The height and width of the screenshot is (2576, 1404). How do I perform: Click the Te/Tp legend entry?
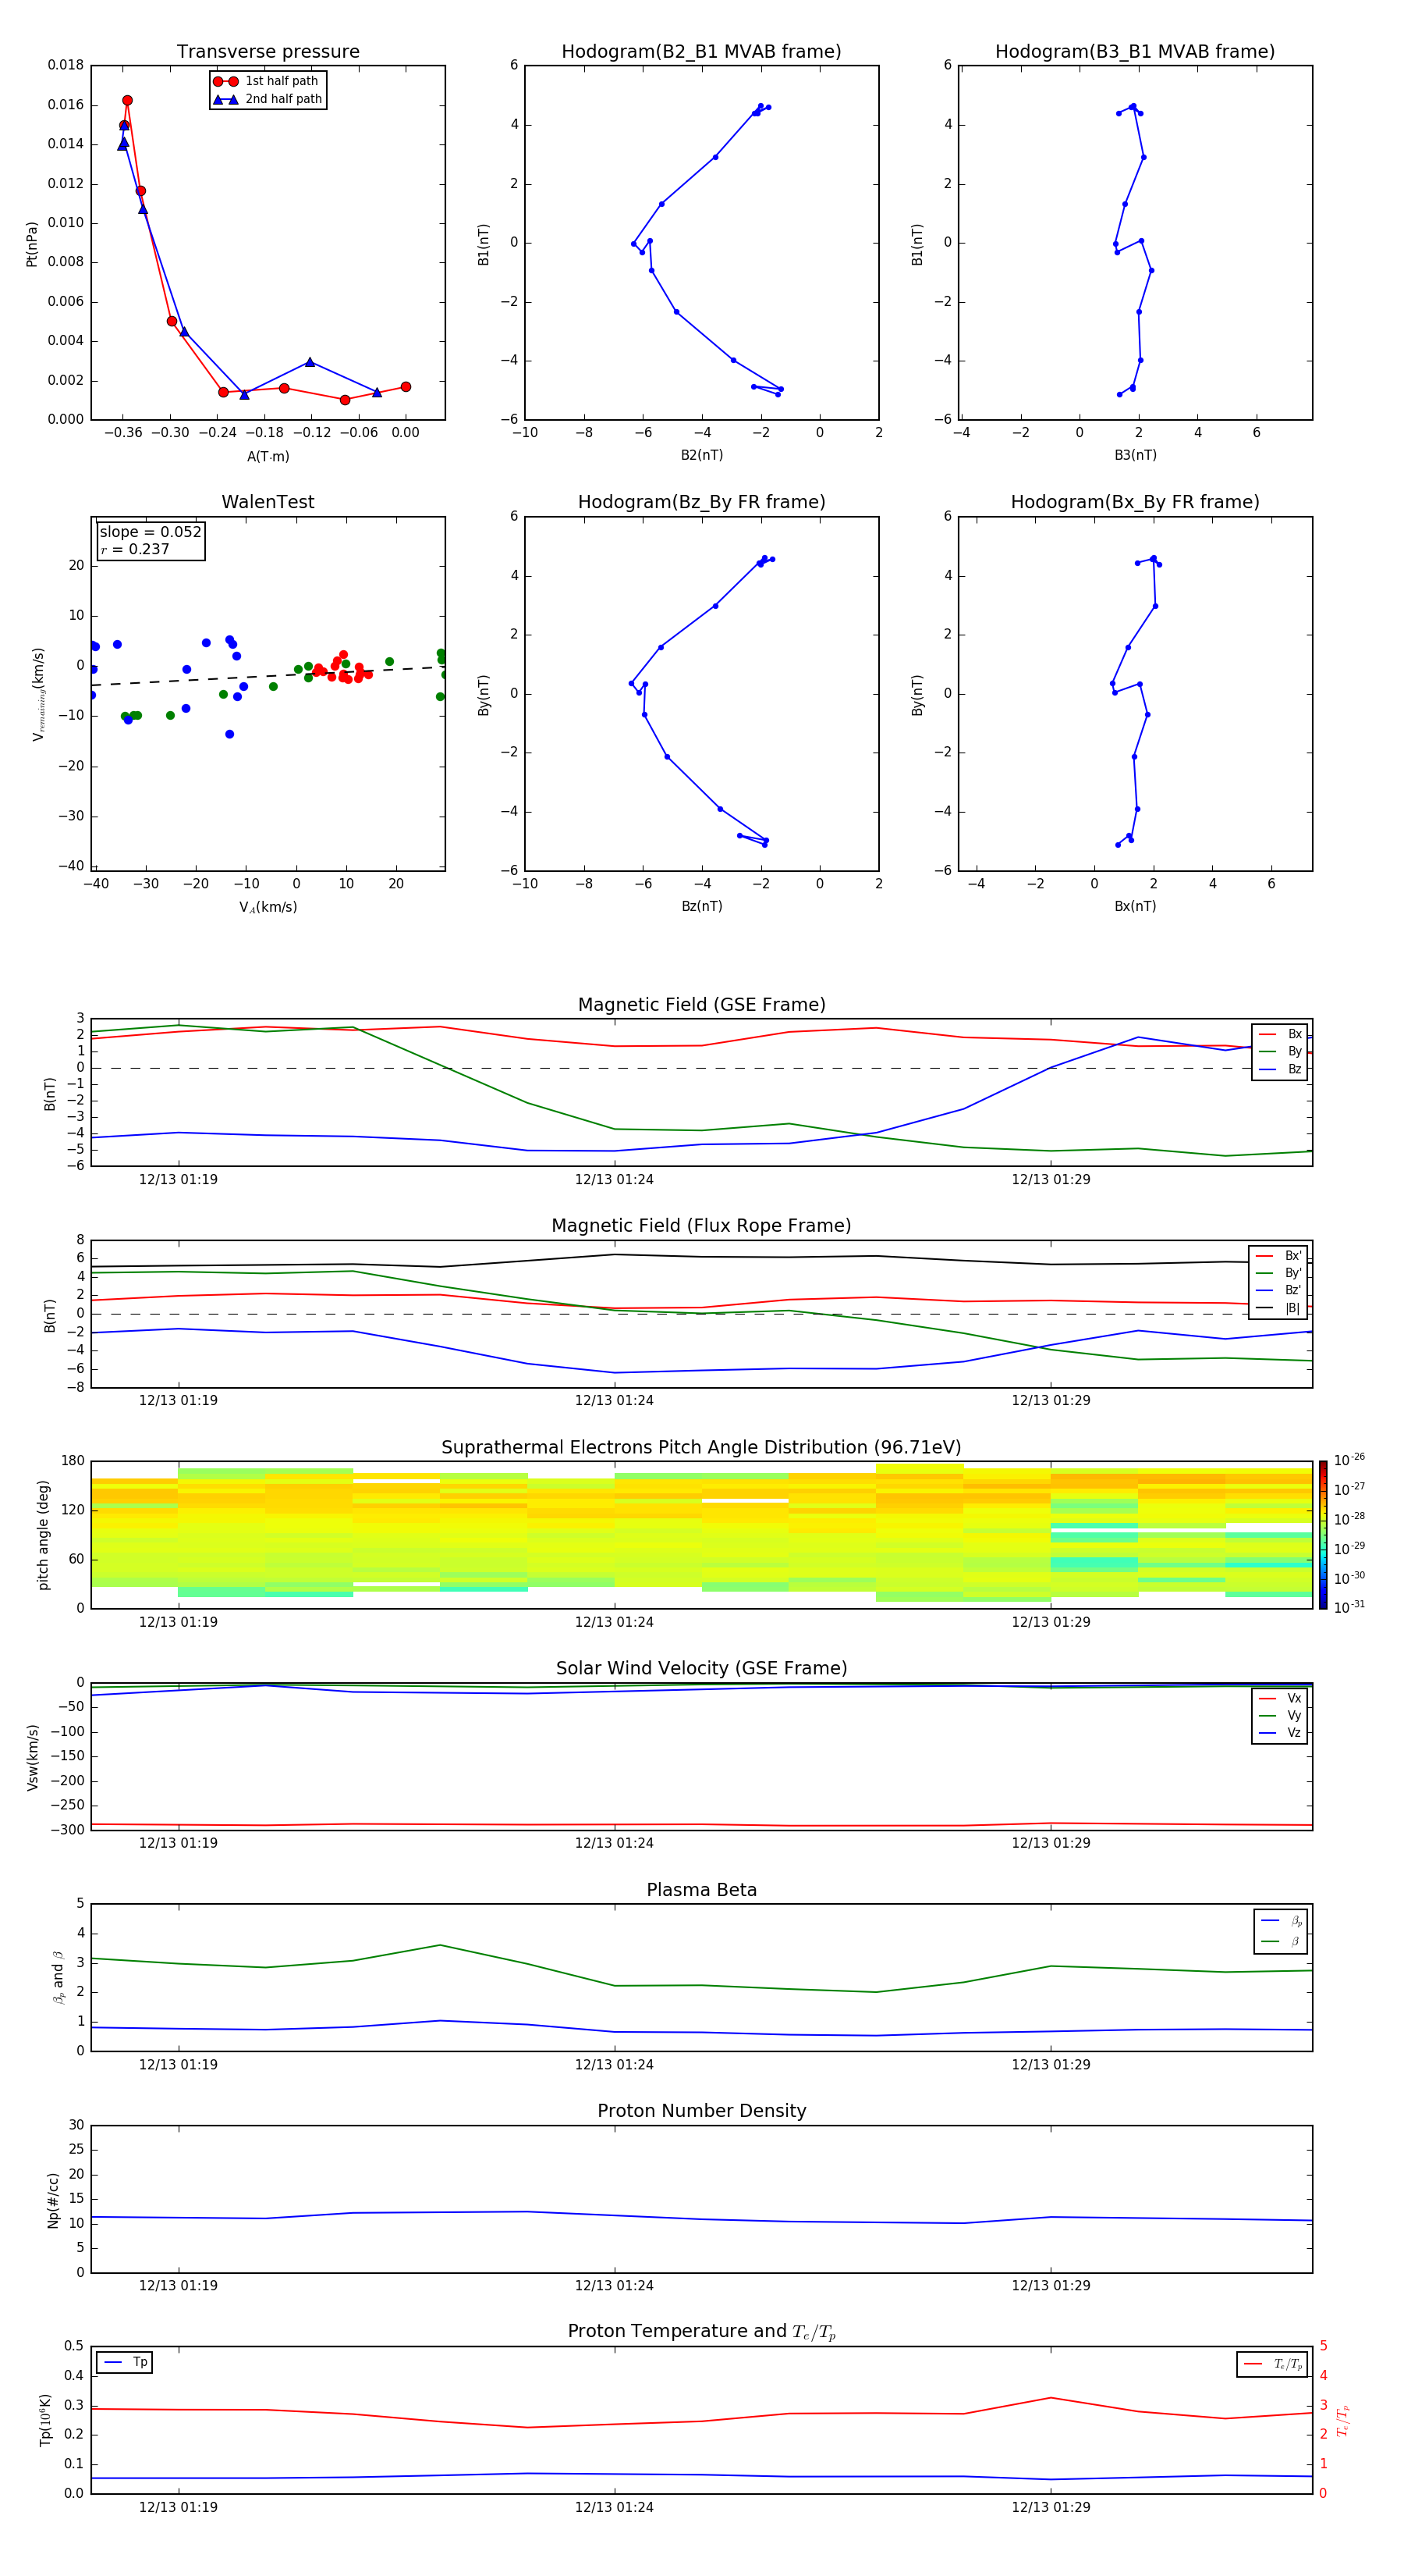(x=1273, y=2364)
